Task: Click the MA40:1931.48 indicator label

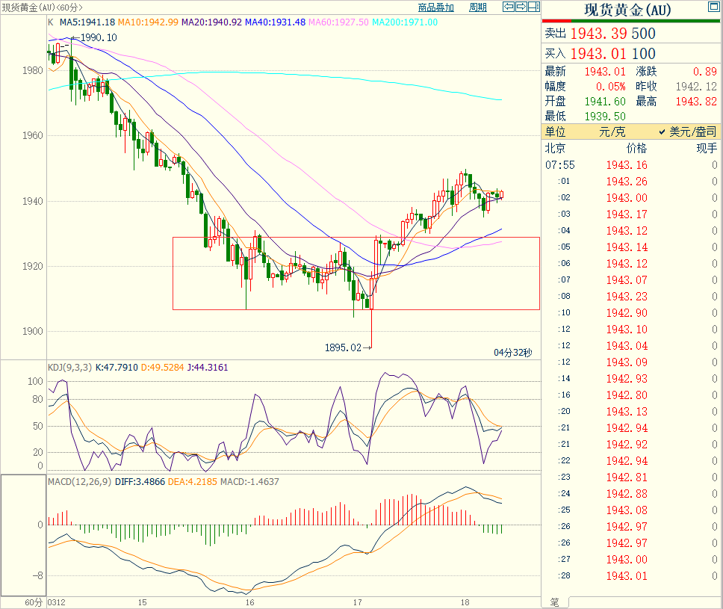Action: point(276,22)
